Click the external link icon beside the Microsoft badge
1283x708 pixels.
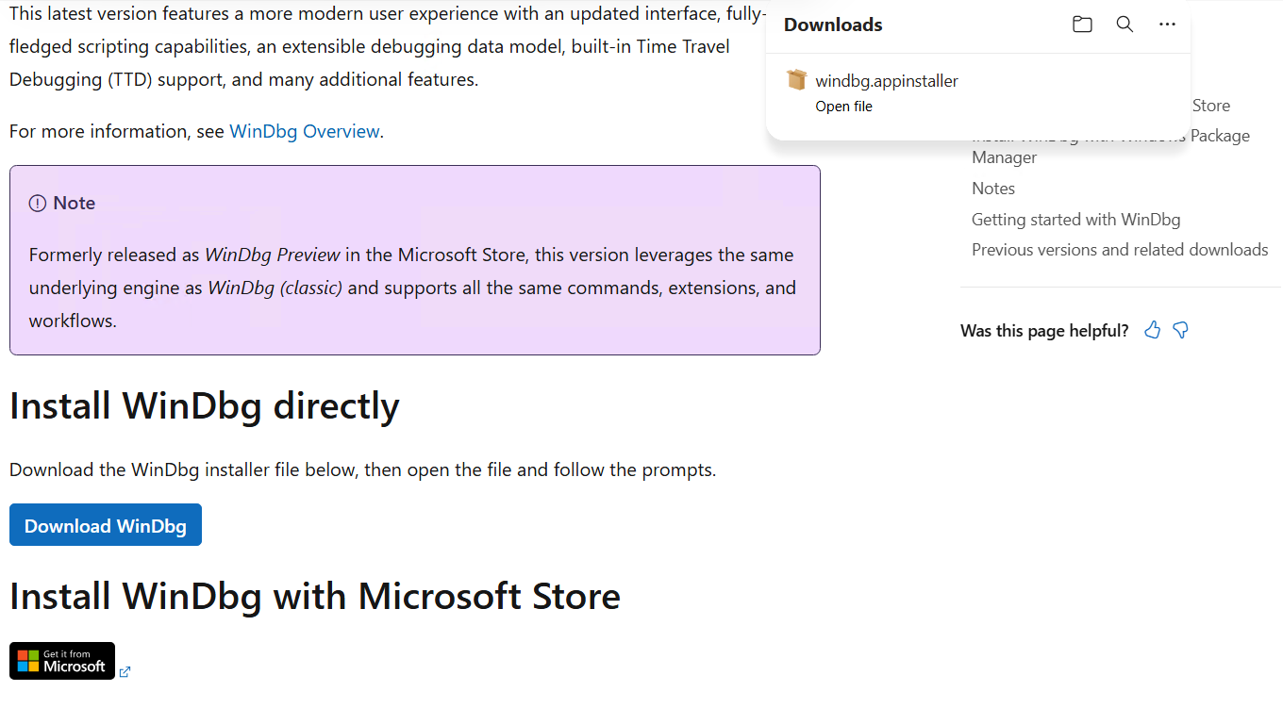(x=125, y=671)
